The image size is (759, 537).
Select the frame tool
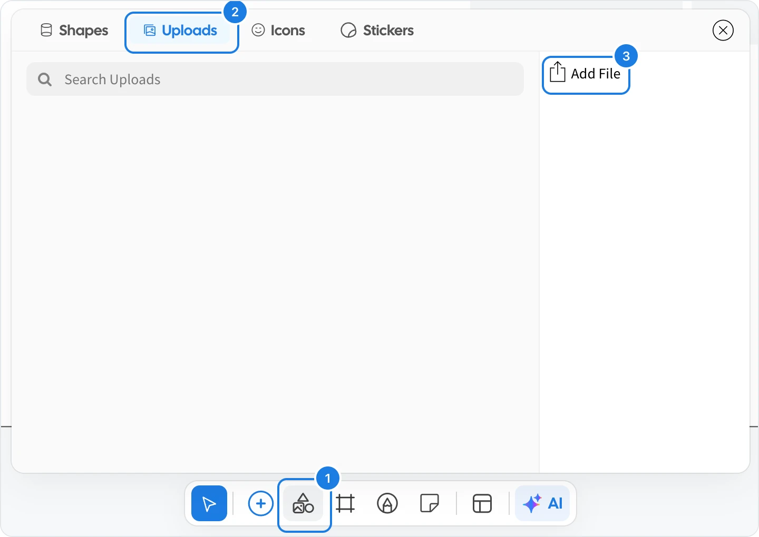[x=345, y=503]
